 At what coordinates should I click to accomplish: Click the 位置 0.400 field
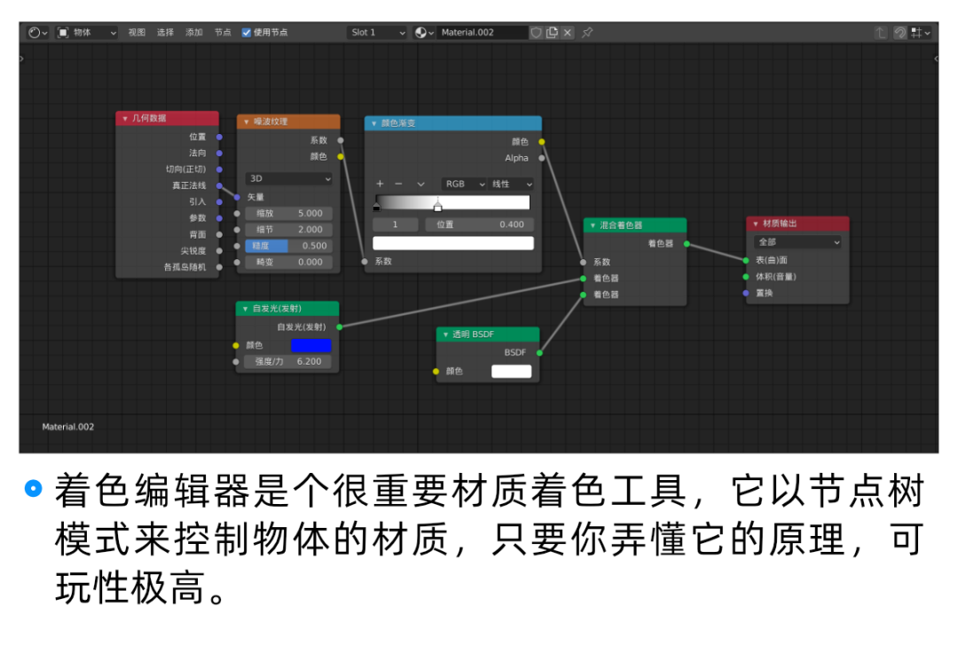pyautogui.click(x=480, y=225)
